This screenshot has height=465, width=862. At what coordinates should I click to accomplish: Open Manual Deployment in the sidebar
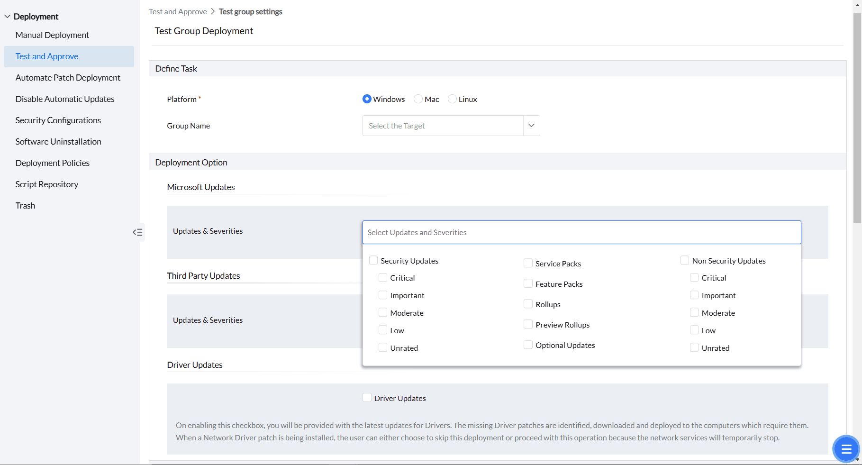click(52, 35)
